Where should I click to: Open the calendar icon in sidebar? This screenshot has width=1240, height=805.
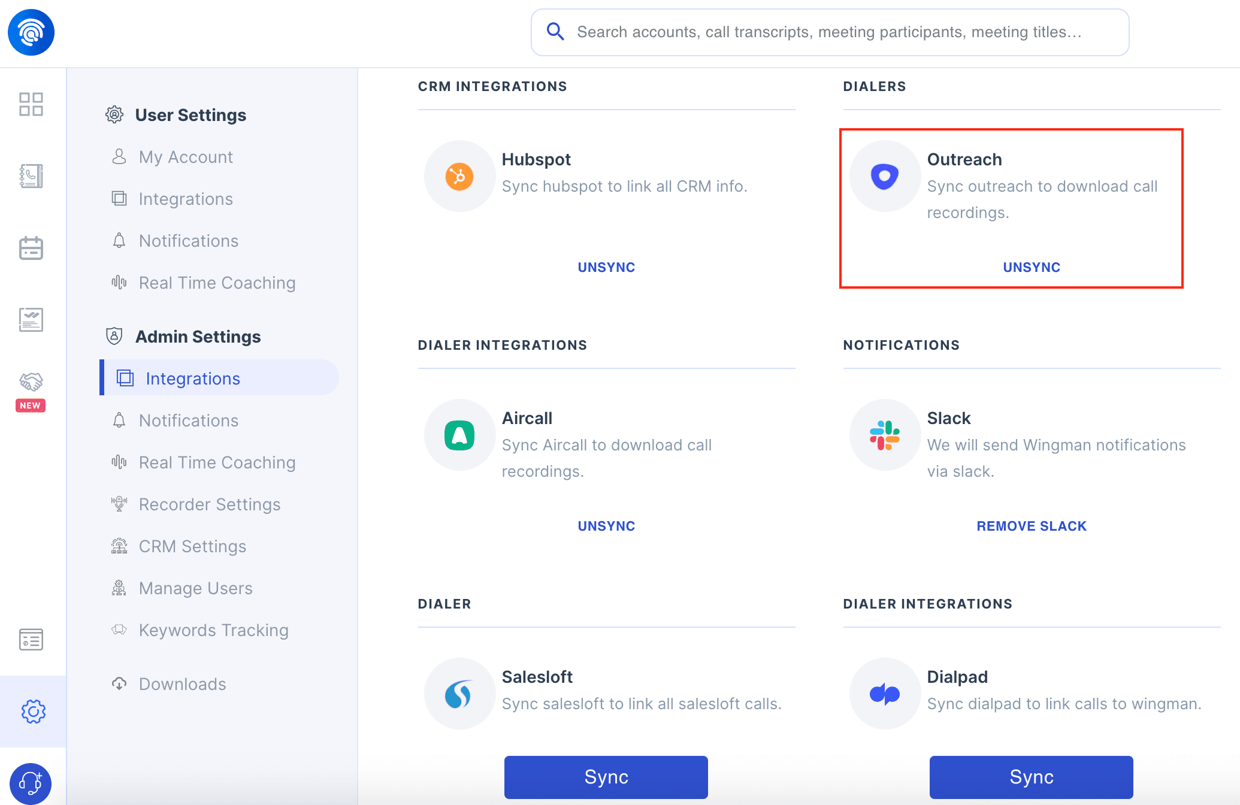click(31, 248)
